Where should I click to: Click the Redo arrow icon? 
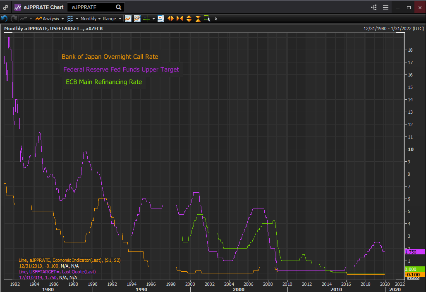click(x=13, y=18)
